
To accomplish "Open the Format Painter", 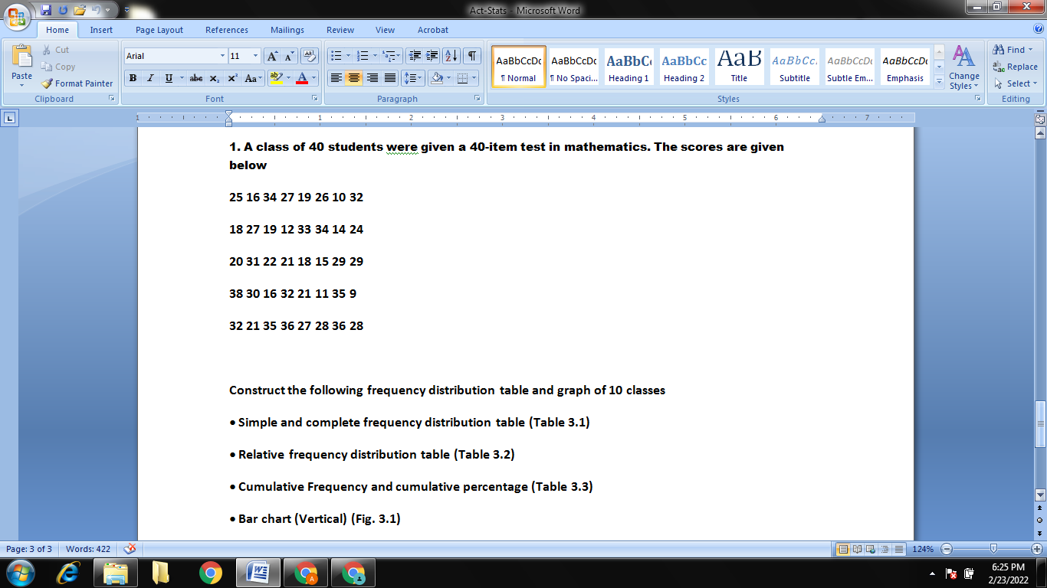I will tap(77, 83).
